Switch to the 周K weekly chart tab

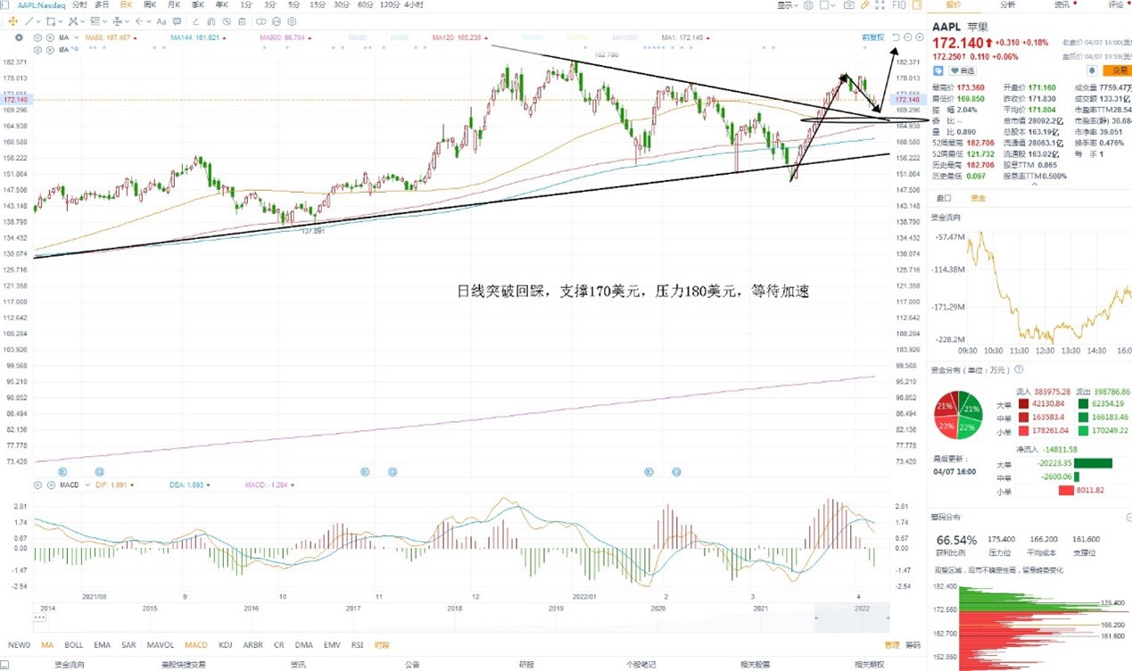149,5
